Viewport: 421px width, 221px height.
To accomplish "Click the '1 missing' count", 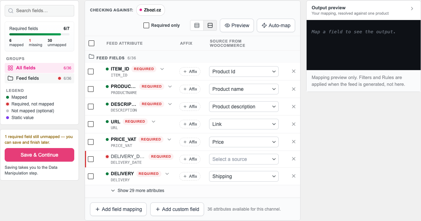I will pos(36,43).
